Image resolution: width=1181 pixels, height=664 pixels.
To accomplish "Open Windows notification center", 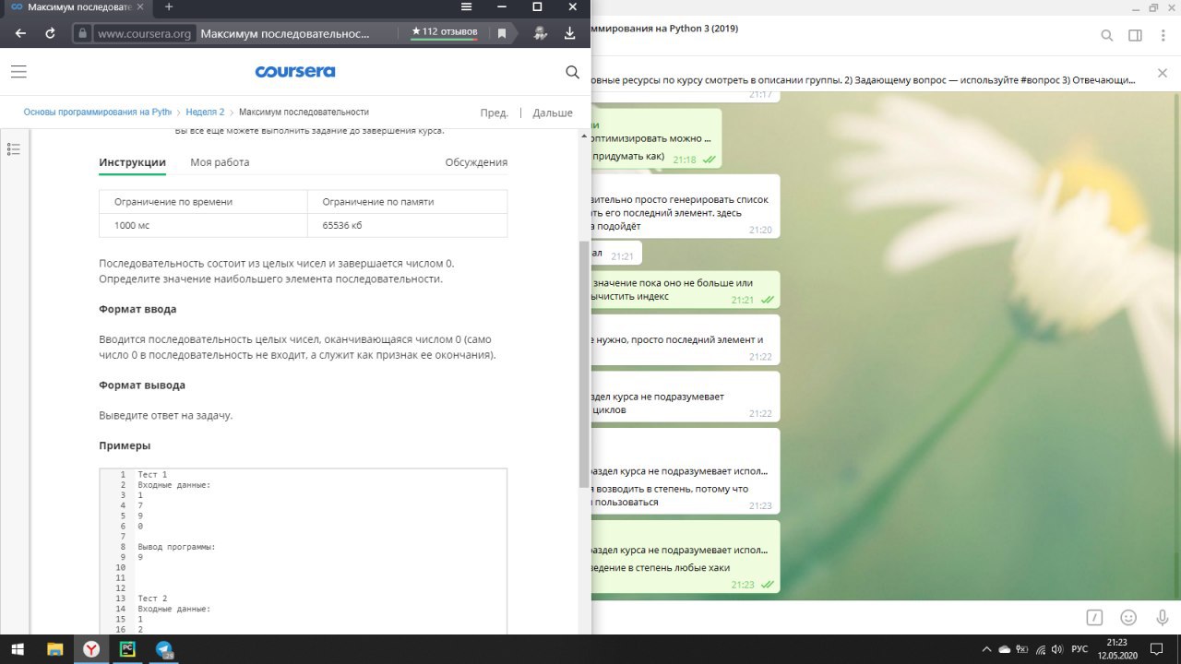I will tap(1157, 649).
